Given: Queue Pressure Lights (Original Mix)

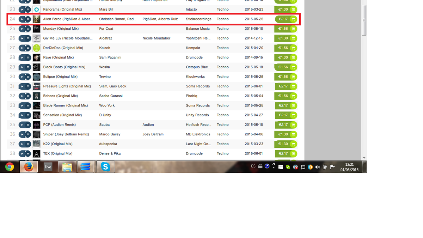Looking at the screenshot, I should click(x=28, y=86).
